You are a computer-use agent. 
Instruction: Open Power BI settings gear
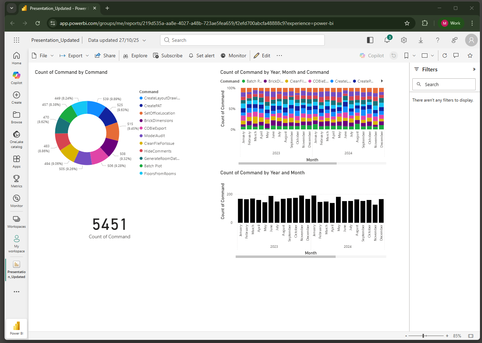pos(404,40)
